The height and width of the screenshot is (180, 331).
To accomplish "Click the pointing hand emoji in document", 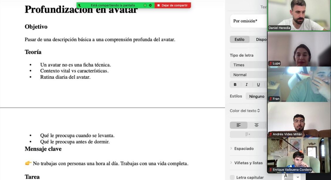I will [28, 163].
